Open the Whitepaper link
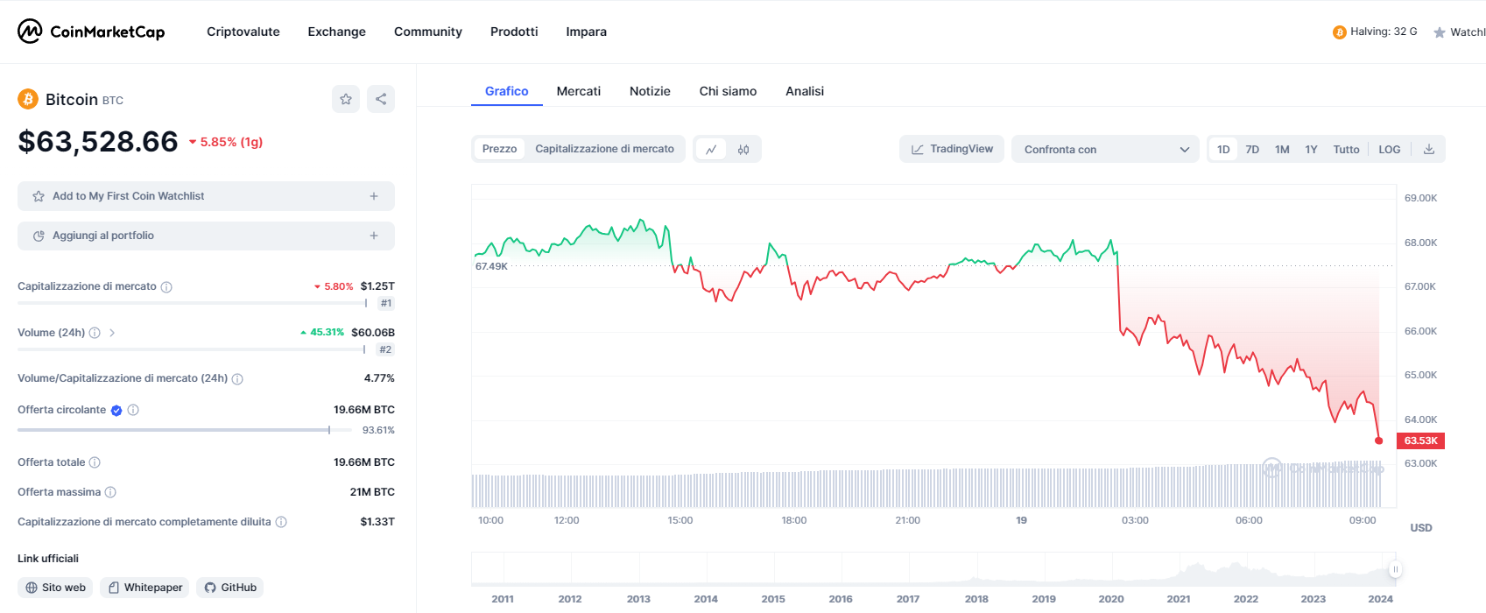Screen dimensions: 1486x613 (x=144, y=588)
